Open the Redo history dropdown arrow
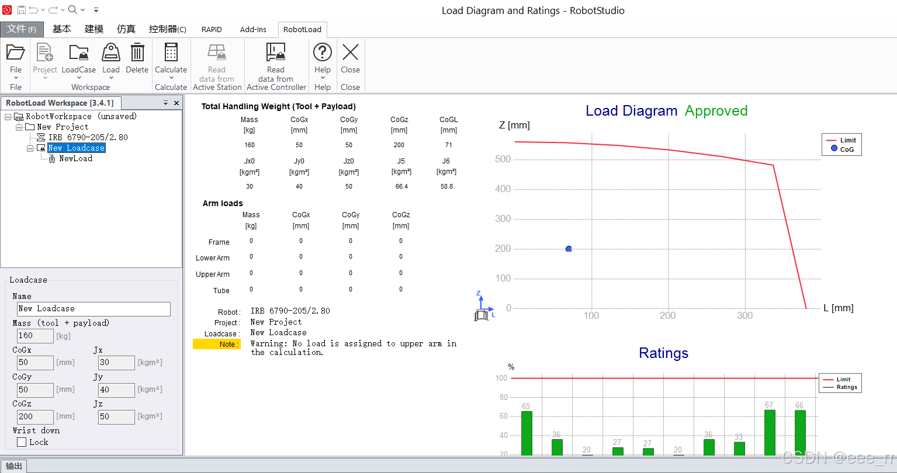Viewport: 897px width, 473px height. pyautogui.click(x=62, y=10)
